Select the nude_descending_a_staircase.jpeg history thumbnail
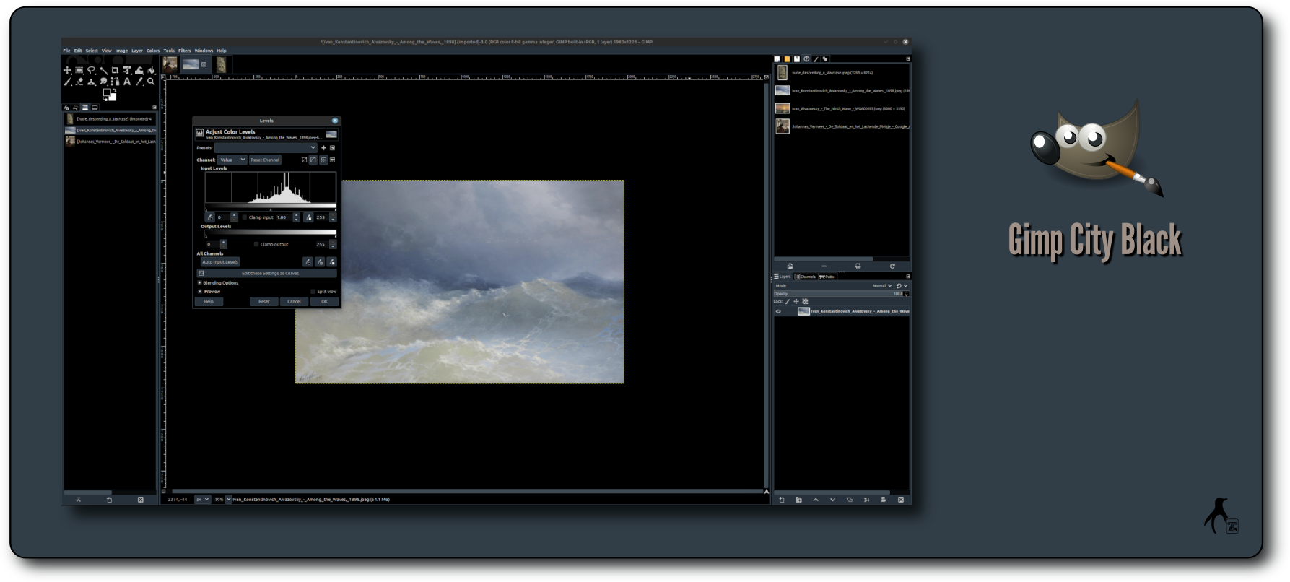 click(783, 73)
